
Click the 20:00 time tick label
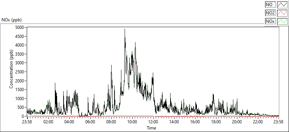tap(237, 122)
